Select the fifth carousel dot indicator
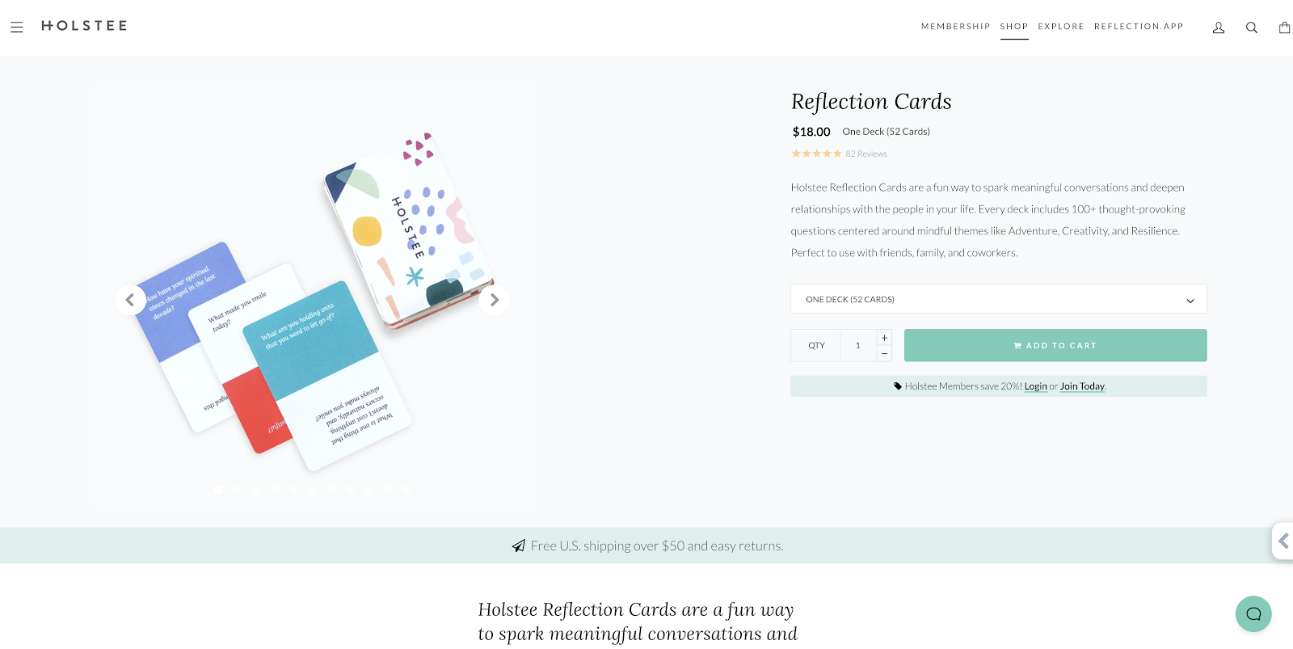Viewport: 1293px width, 649px height. click(x=293, y=489)
